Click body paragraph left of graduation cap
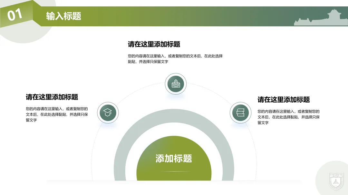Viewport: 348px width, 195px height. tap(57, 114)
